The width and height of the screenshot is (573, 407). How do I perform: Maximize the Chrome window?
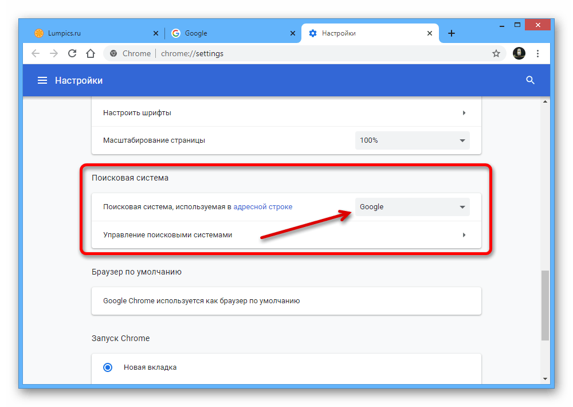coord(517,25)
